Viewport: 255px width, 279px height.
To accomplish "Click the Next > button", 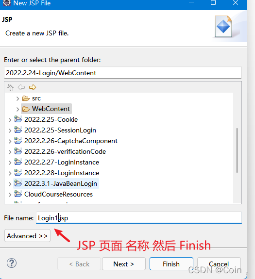I will (x=124, y=264).
